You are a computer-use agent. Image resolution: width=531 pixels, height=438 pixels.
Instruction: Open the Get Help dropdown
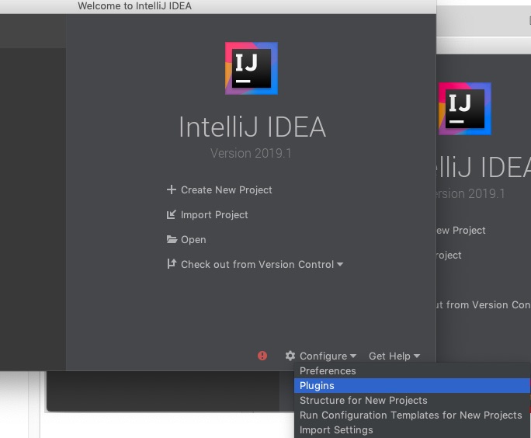390,356
